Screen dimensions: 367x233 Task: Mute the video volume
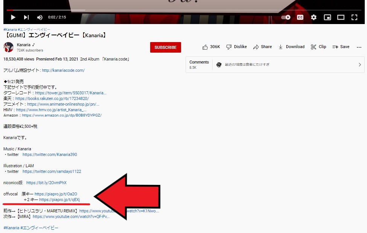click(x=40, y=17)
